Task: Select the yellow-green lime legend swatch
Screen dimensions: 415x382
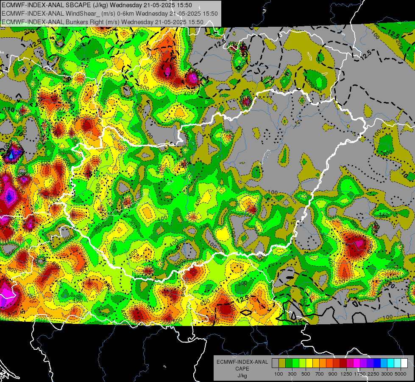Action: tap(302, 363)
